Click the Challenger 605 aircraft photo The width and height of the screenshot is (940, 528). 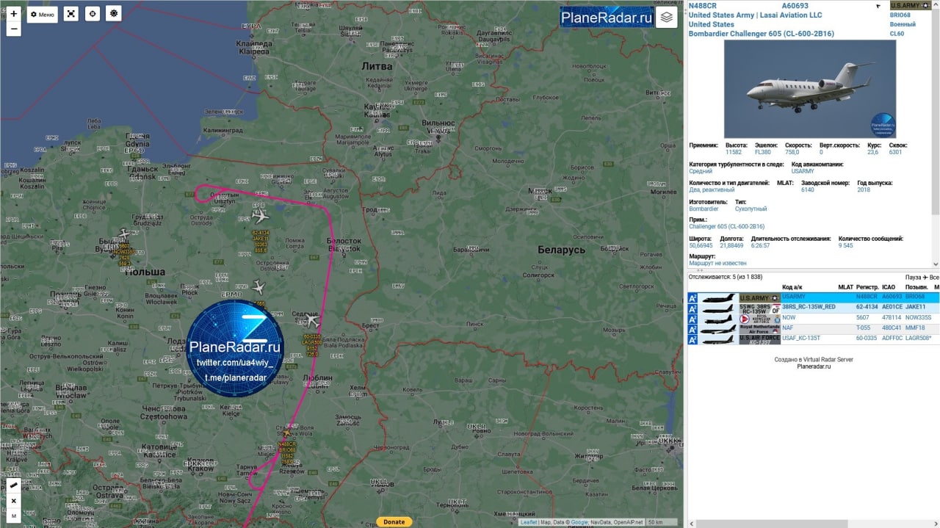[809, 89]
